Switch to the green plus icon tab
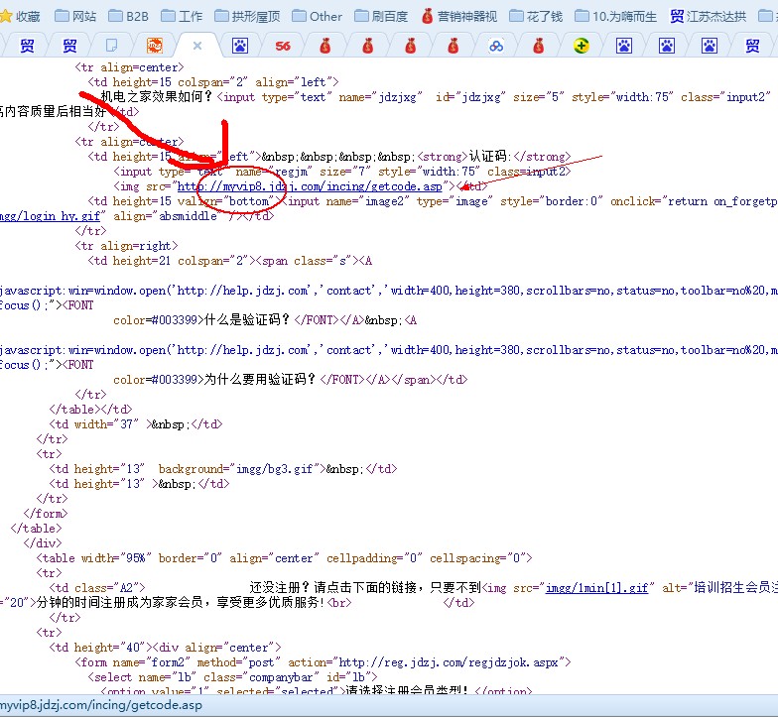778x717 pixels. [582, 46]
